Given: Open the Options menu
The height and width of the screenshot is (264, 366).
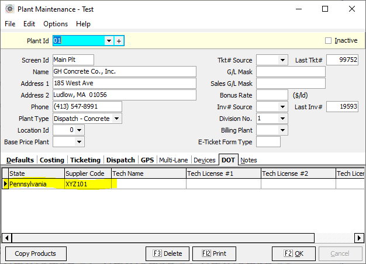Looking at the screenshot, I should (x=56, y=24).
